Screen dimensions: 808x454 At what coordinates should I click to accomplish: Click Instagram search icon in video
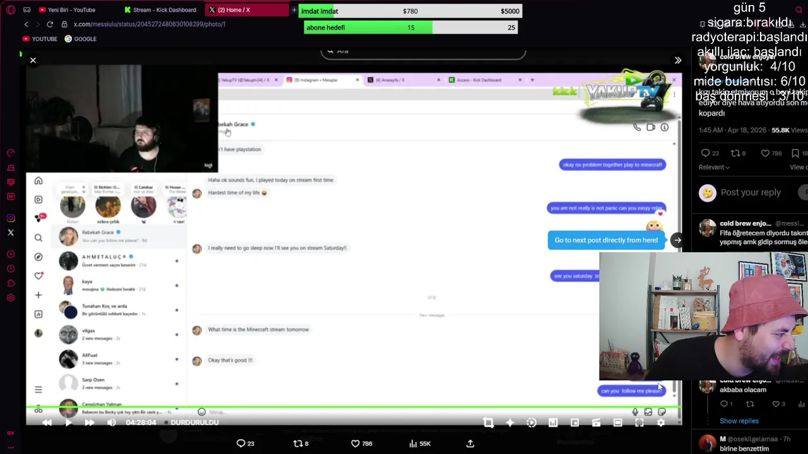39,238
